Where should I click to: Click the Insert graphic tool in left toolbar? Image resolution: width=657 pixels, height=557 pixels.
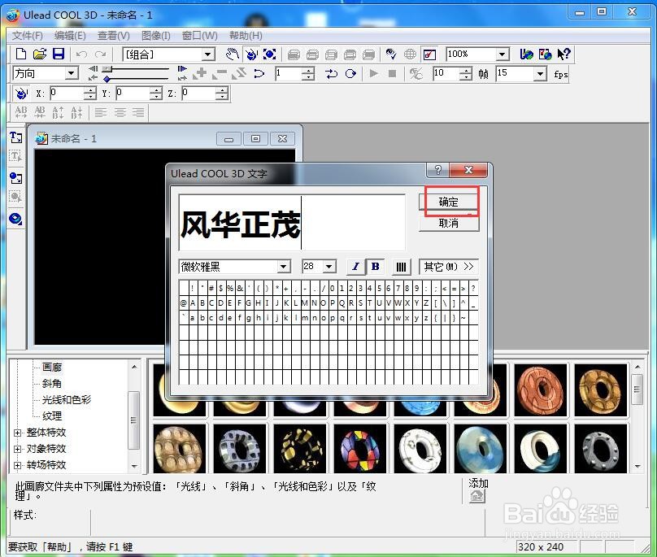coord(16,178)
